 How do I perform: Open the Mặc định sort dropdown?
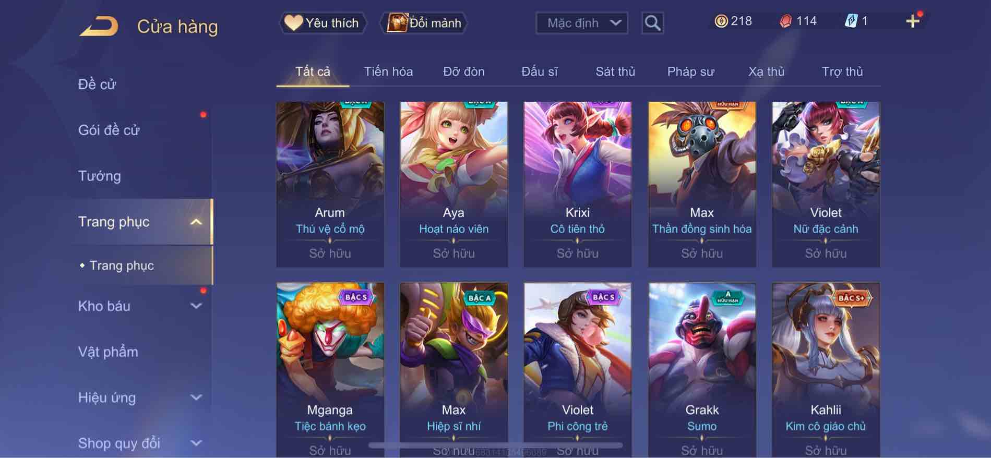click(x=582, y=23)
